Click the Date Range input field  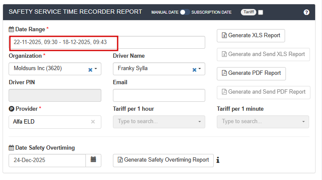coord(107,42)
